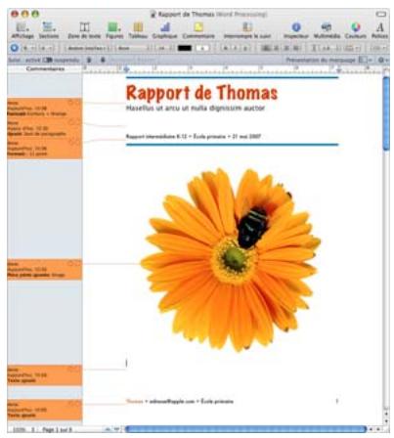The image size is (394, 438).
Task: Select the Remplacé change comment bubble
Action: (x=45, y=109)
